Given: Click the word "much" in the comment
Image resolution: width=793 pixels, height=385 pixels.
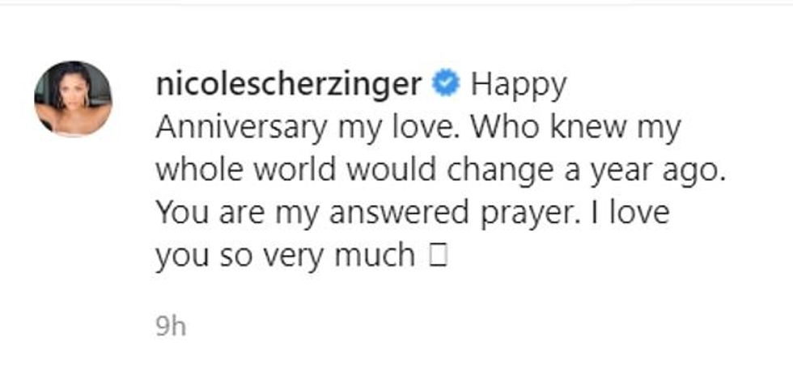Looking at the screenshot, I should 377,256.
